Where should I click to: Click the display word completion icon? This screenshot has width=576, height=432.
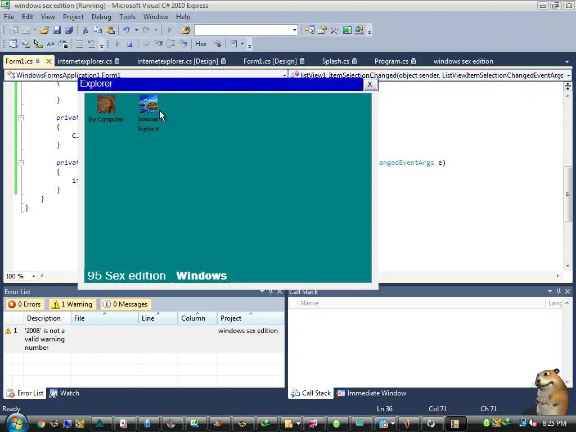point(50,44)
